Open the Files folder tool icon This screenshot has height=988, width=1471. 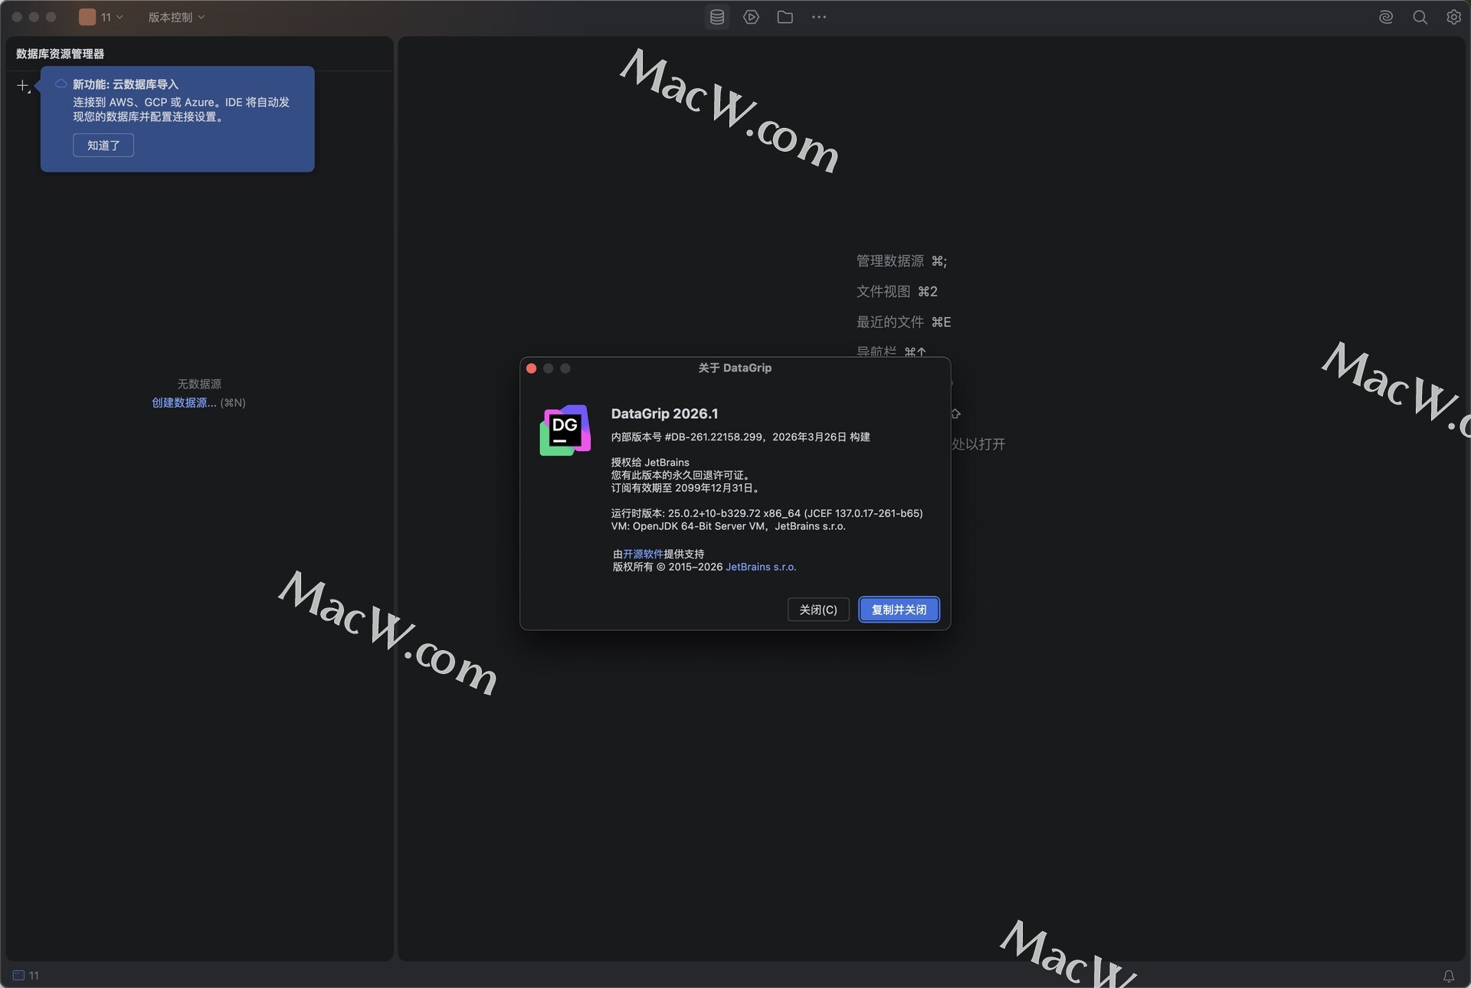(x=785, y=17)
